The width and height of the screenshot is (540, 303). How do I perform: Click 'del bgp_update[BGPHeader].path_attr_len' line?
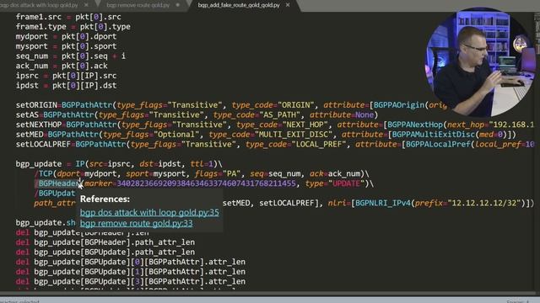tap(105, 242)
